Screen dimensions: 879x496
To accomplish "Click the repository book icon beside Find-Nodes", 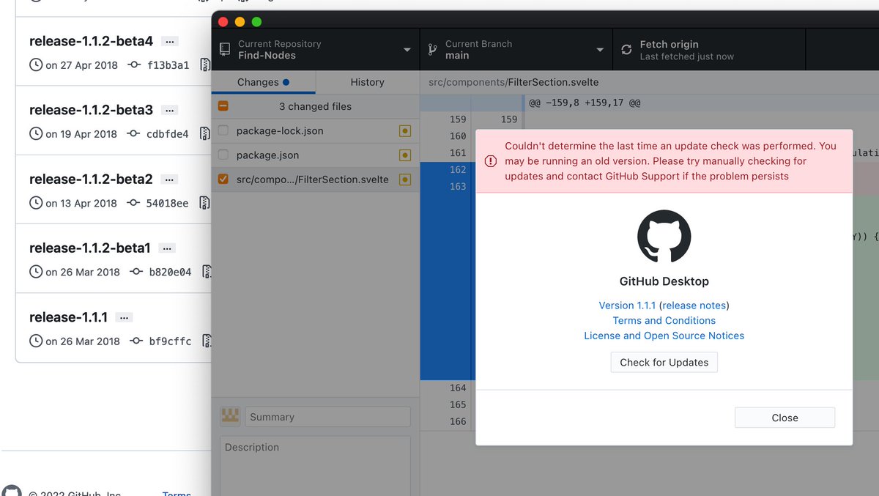I will [x=225, y=49].
